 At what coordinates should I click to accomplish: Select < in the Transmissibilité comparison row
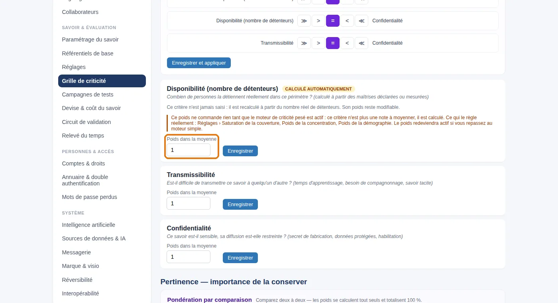pyautogui.click(x=347, y=43)
